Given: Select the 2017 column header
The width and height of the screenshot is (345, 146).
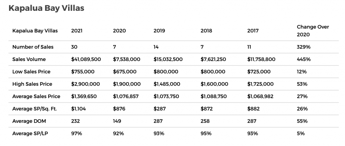Looking at the screenshot, I should coord(253,31).
